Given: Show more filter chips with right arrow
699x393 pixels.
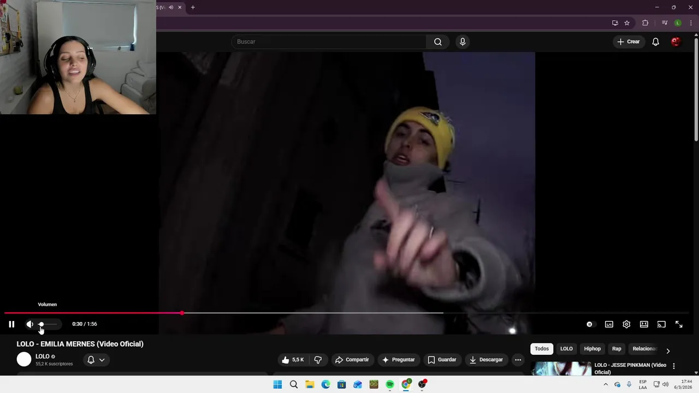Looking at the screenshot, I should point(668,350).
